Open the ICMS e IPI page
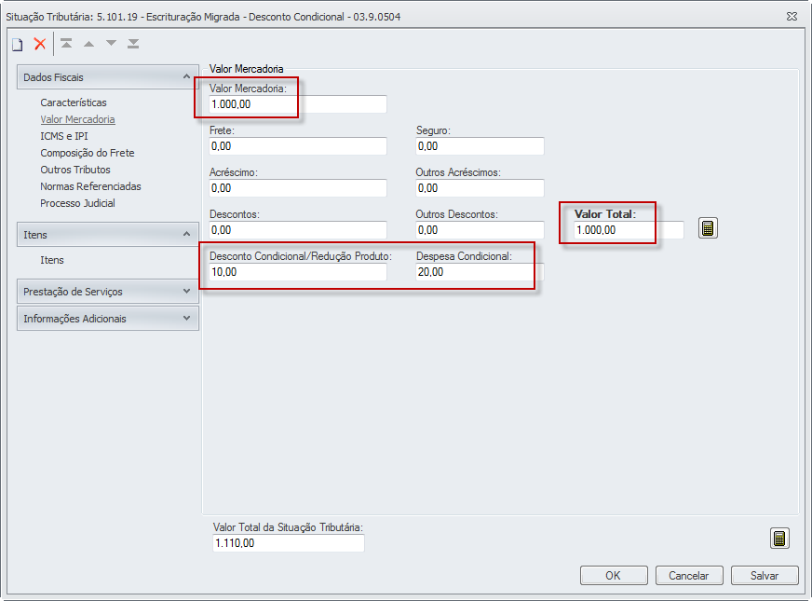 (x=63, y=136)
